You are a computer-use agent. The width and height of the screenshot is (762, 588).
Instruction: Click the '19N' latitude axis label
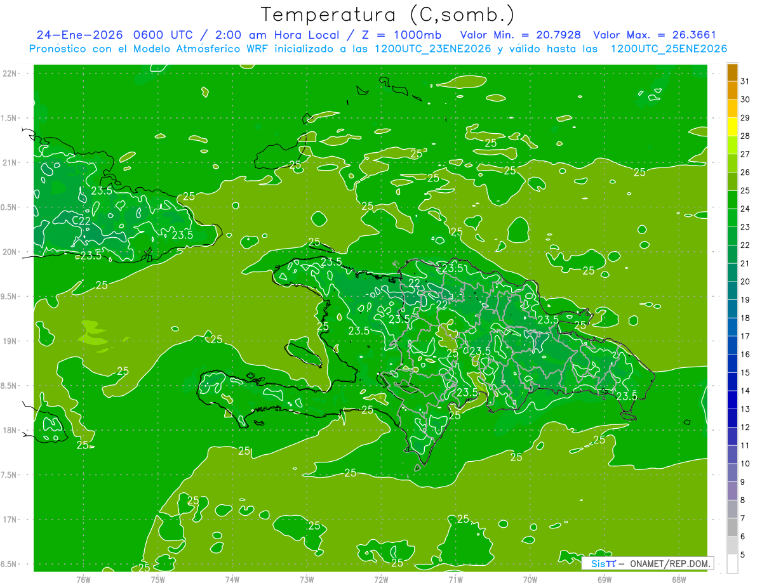(x=11, y=341)
